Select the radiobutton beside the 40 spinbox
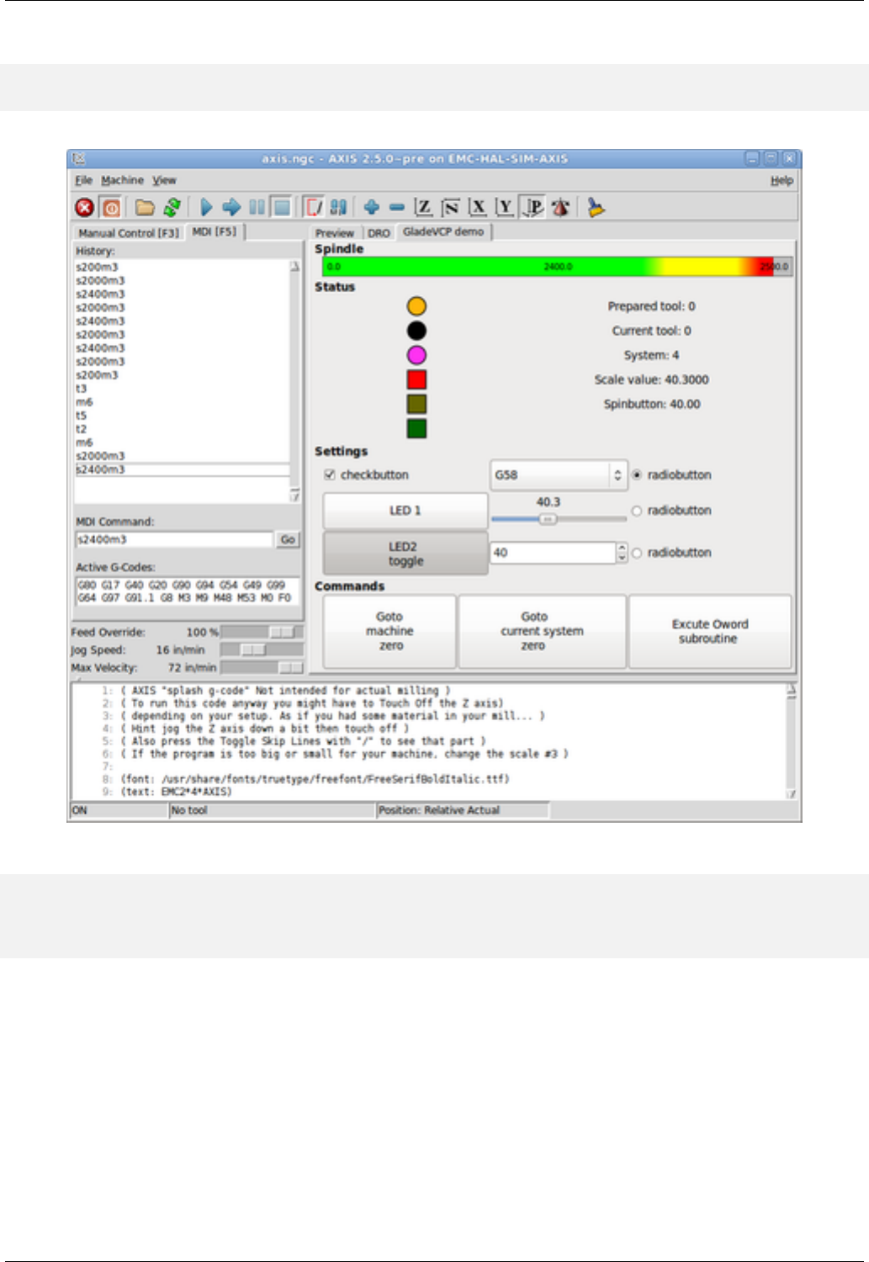This screenshot has height=1262, width=869. (x=637, y=553)
